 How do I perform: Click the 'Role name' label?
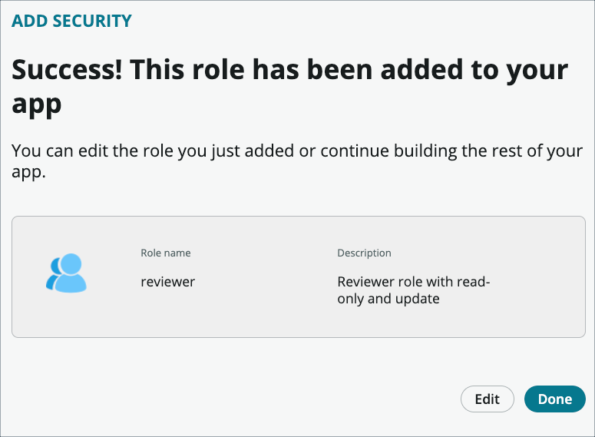click(166, 253)
